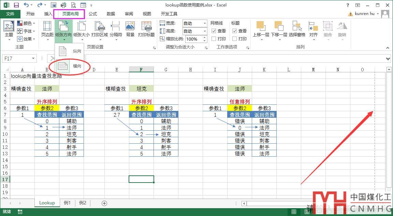Click the Themes (主题) icon

pos(9,29)
